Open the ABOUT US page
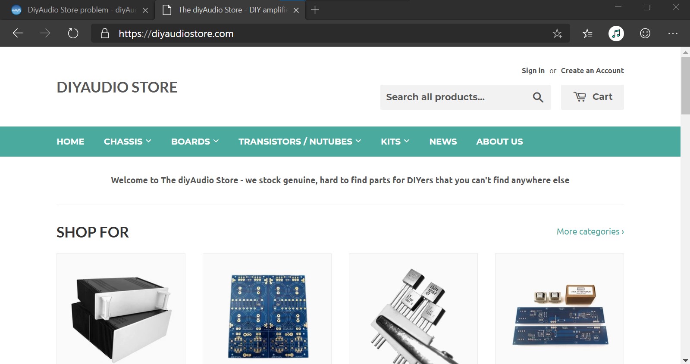The image size is (690, 364). coord(499,142)
